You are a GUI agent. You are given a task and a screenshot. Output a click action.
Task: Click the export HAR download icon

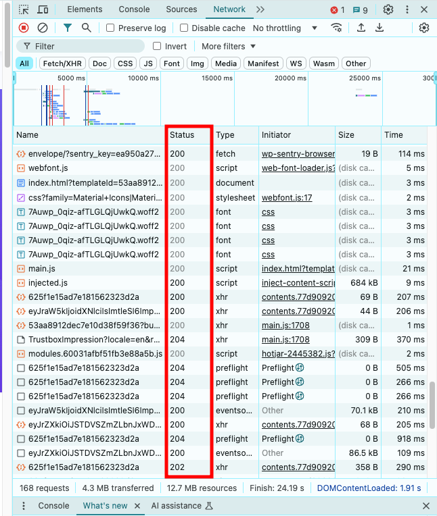(379, 28)
